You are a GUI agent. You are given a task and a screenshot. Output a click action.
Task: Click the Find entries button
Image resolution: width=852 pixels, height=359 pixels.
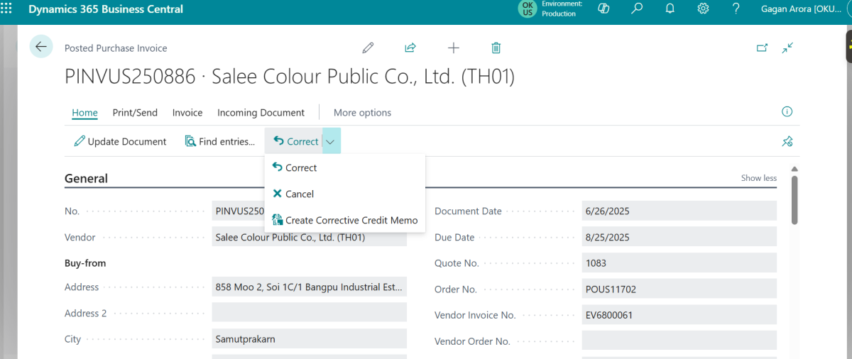[219, 141]
